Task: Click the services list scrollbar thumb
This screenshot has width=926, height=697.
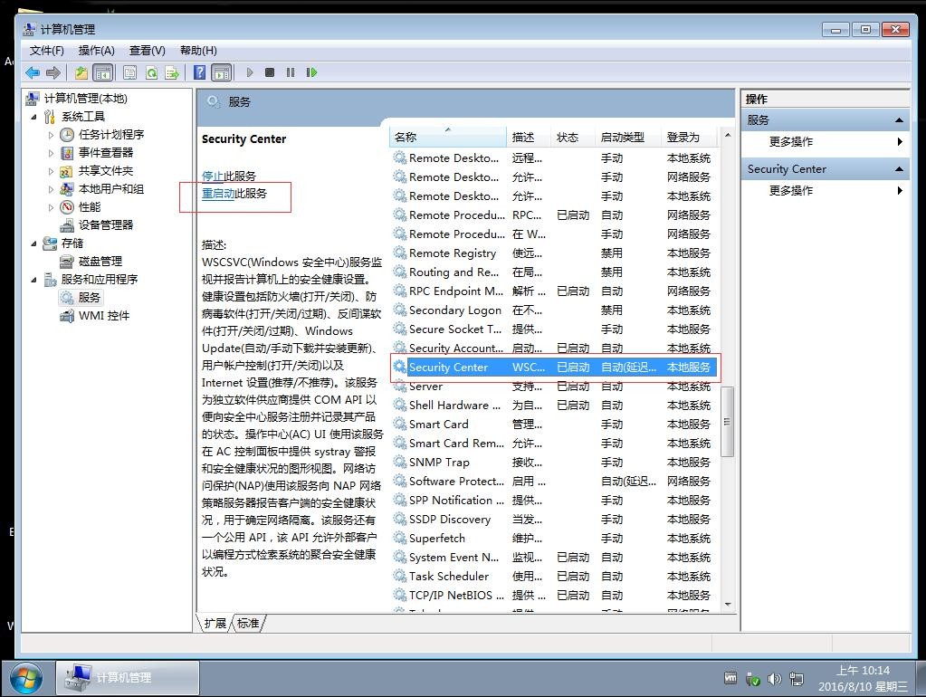Action: pyautogui.click(x=728, y=422)
